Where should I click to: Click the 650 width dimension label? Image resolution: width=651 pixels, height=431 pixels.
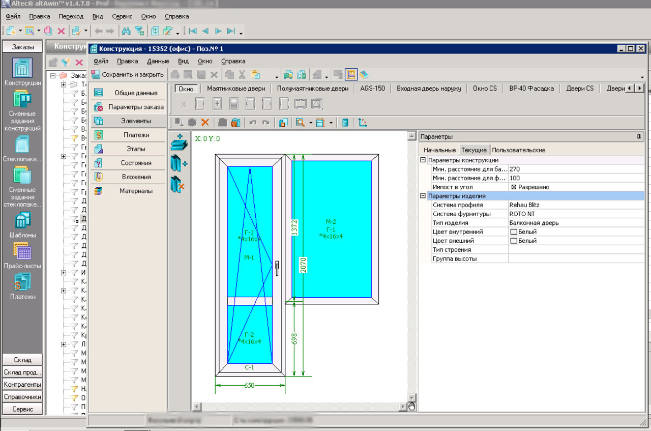pos(249,386)
